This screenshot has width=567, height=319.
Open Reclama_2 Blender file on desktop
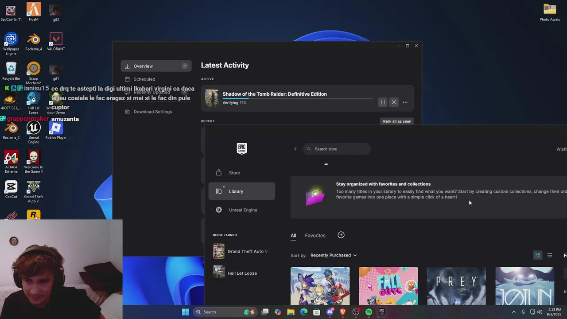click(11, 130)
